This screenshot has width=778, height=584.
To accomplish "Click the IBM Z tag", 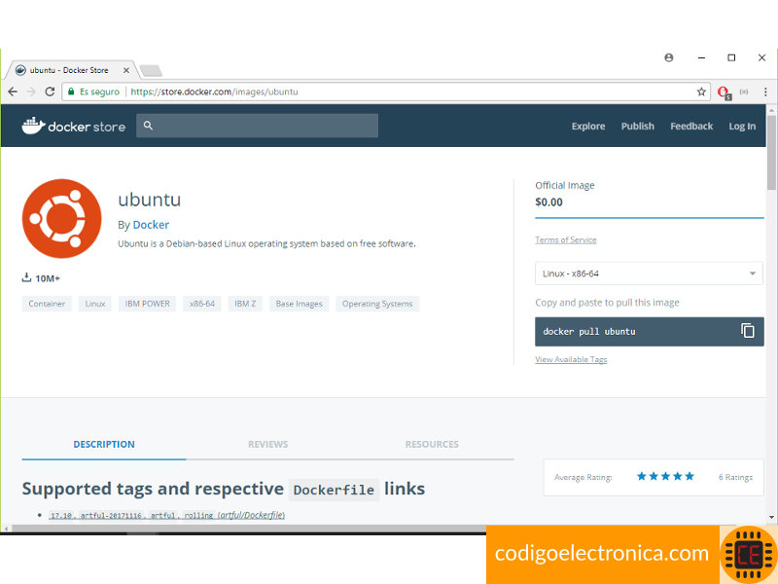I will (x=245, y=304).
